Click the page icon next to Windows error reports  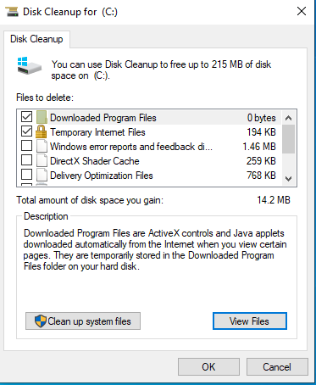[42, 146]
